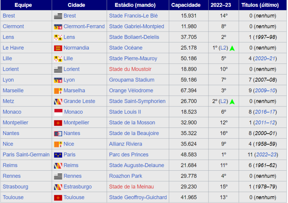Image resolution: width=288 pixels, height=203 pixels.
Task: Click the Monaco flag icon
Action: click(58, 112)
